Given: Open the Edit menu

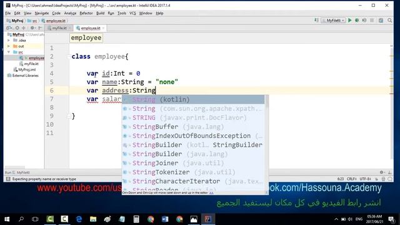Looking at the screenshot, I should point(17,13).
